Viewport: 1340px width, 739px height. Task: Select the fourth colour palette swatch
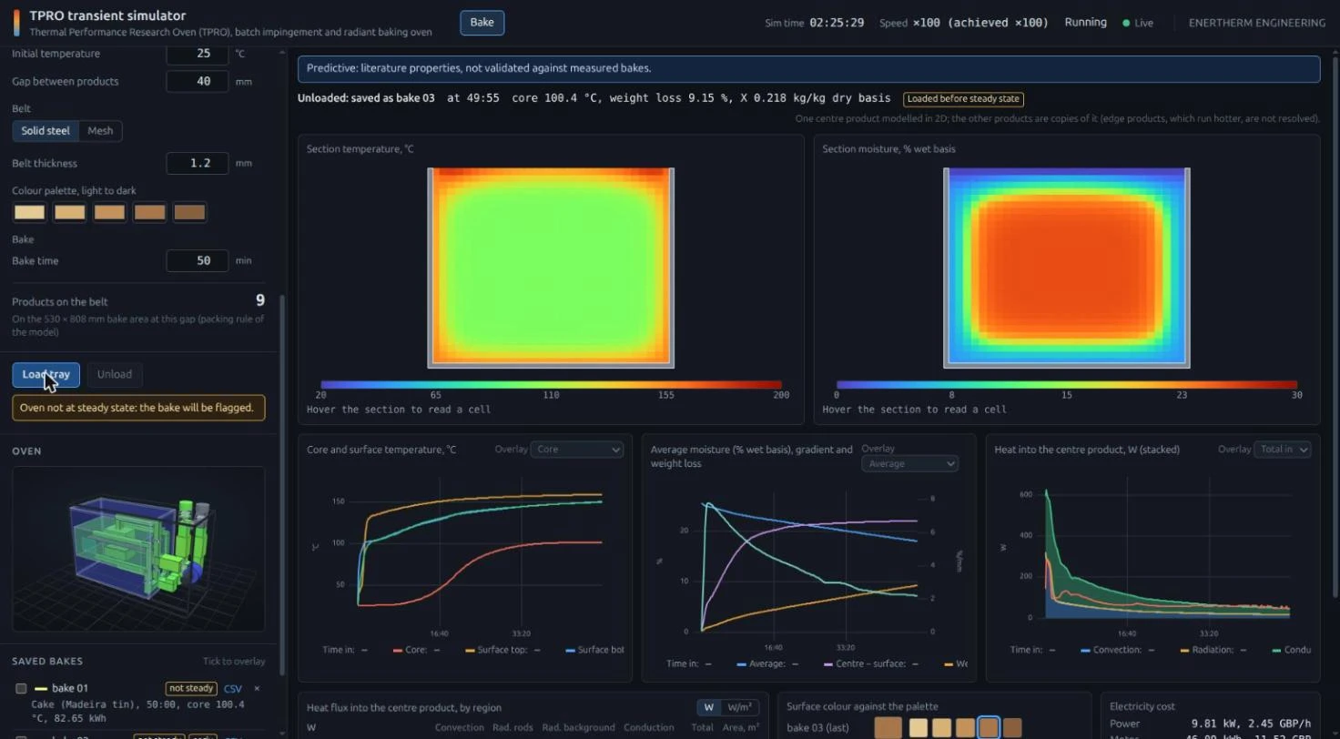[150, 213]
